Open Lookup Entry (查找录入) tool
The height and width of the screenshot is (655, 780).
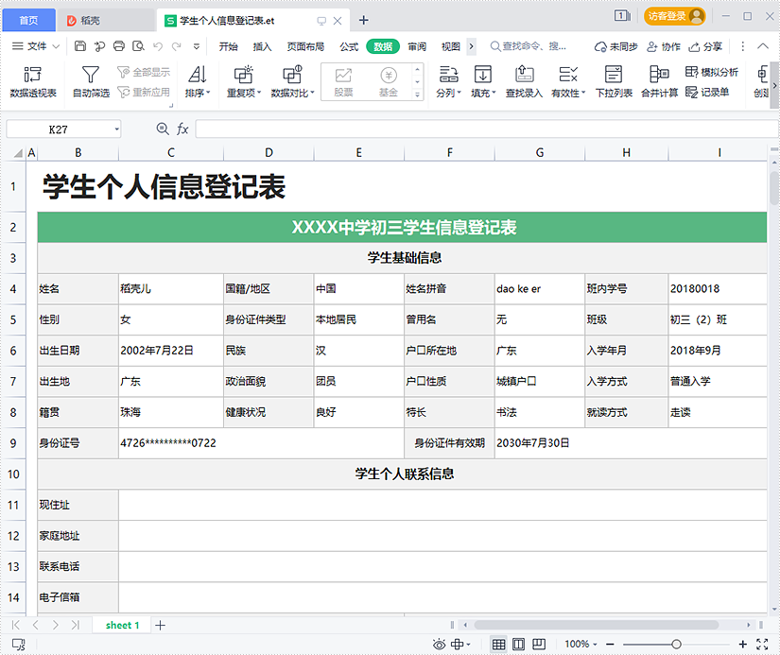[524, 81]
